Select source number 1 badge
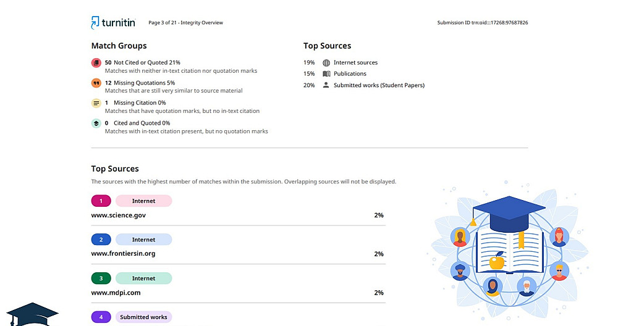The height and width of the screenshot is (326, 618). 101,201
